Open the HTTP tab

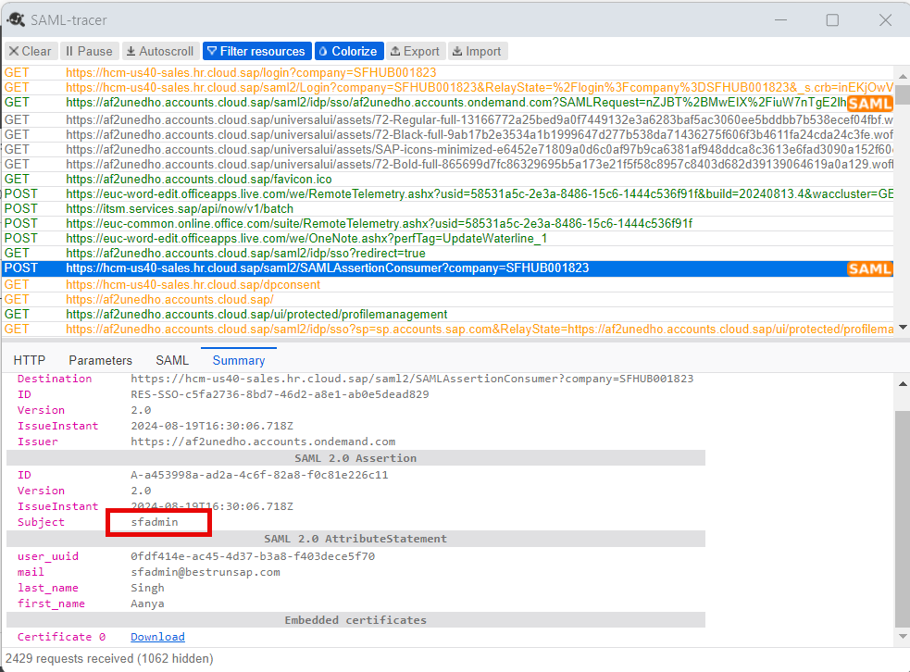[x=30, y=360]
